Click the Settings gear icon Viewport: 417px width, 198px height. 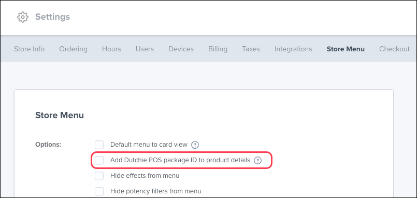pyautogui.click(x=23, y=17)
